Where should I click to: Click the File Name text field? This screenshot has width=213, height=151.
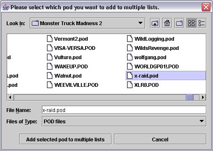pos(124,110)
